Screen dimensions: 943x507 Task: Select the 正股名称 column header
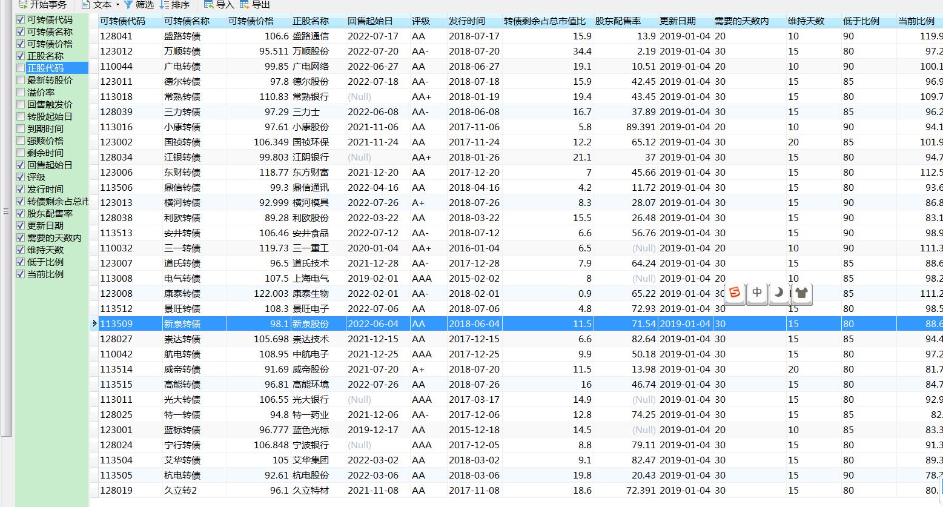(318, 21)
